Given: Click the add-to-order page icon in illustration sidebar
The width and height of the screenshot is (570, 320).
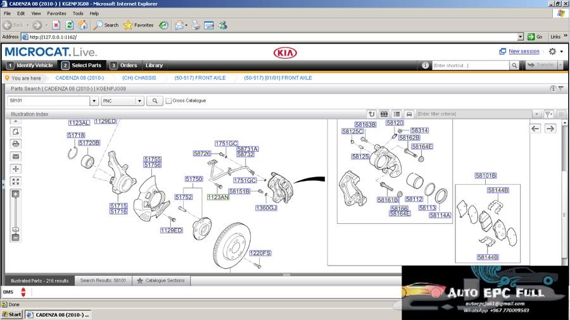Looking at the screenshot, I should click(x=16, y=132).
